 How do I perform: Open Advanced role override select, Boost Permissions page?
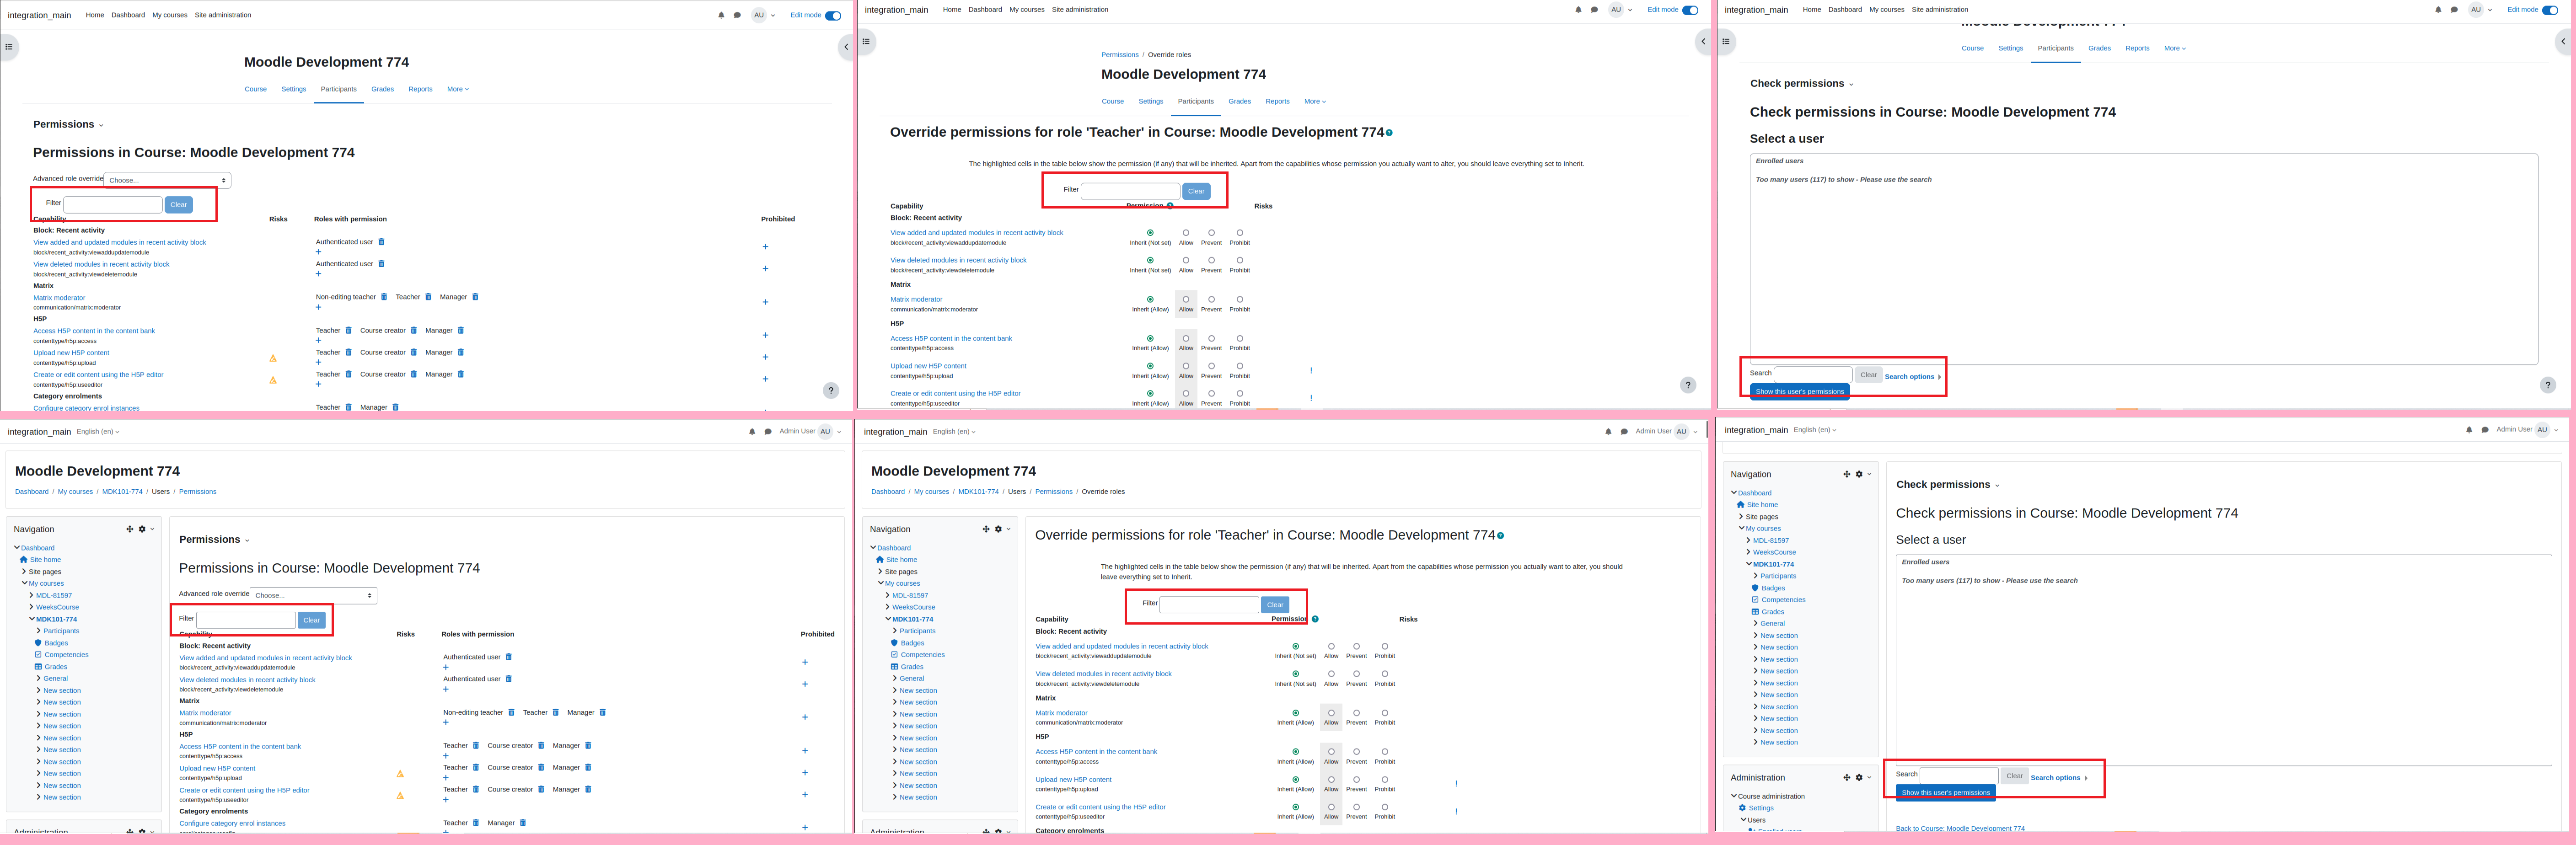pyautogui.click(x=167, y=180)
